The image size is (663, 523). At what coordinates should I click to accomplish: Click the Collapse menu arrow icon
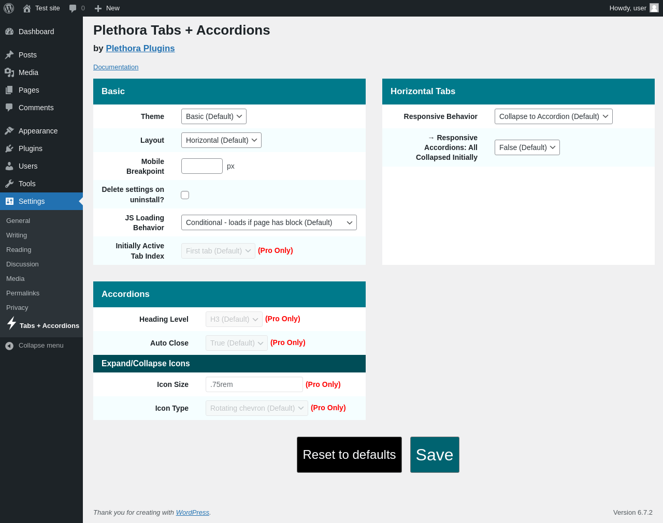click(9, 346)
